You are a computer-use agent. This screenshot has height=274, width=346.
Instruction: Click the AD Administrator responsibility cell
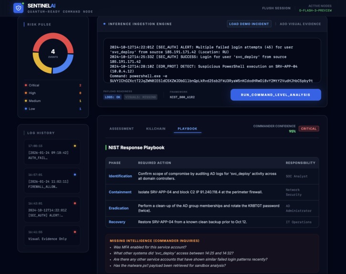coord(299,208)
